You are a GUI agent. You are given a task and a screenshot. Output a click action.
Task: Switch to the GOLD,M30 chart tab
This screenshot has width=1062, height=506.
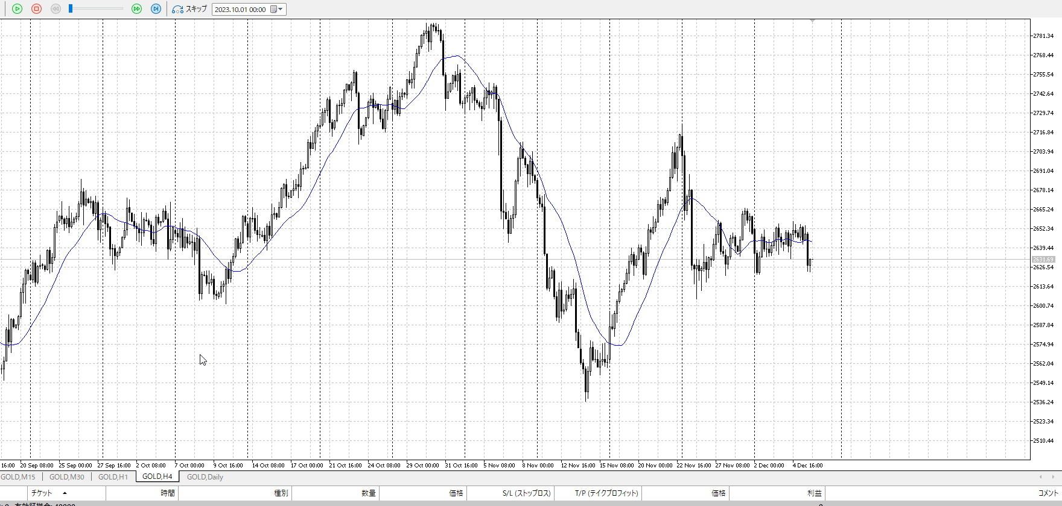pos(66,477)
